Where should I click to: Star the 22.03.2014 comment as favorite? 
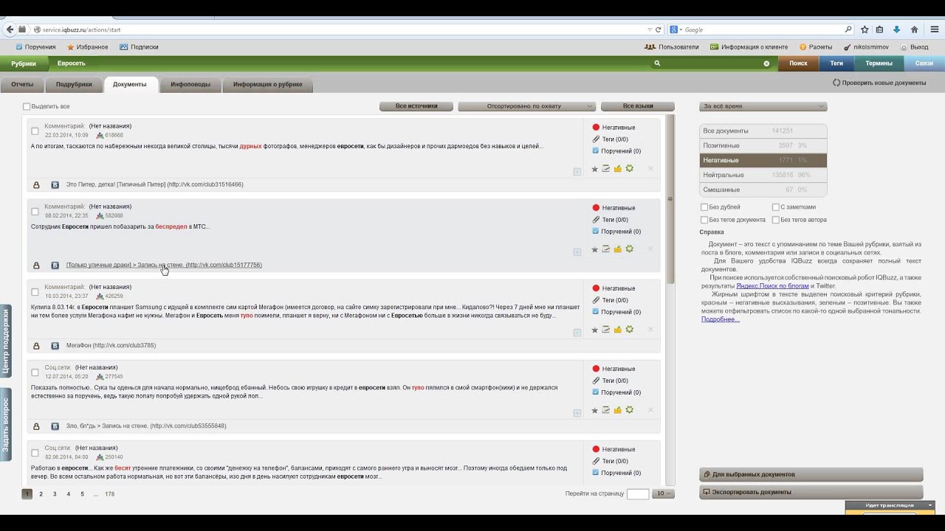[x=594, y=169]
